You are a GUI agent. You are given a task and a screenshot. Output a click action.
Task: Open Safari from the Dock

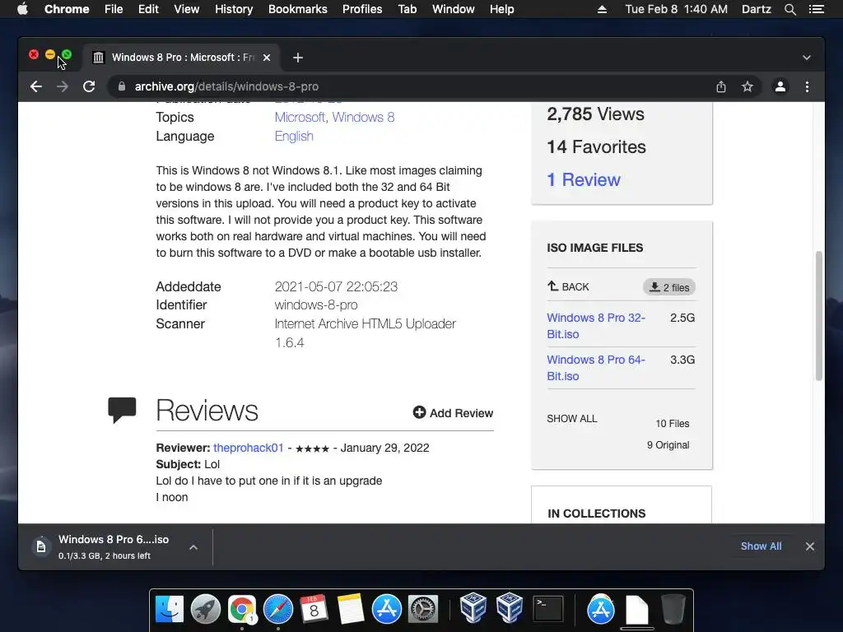point(278,610)
